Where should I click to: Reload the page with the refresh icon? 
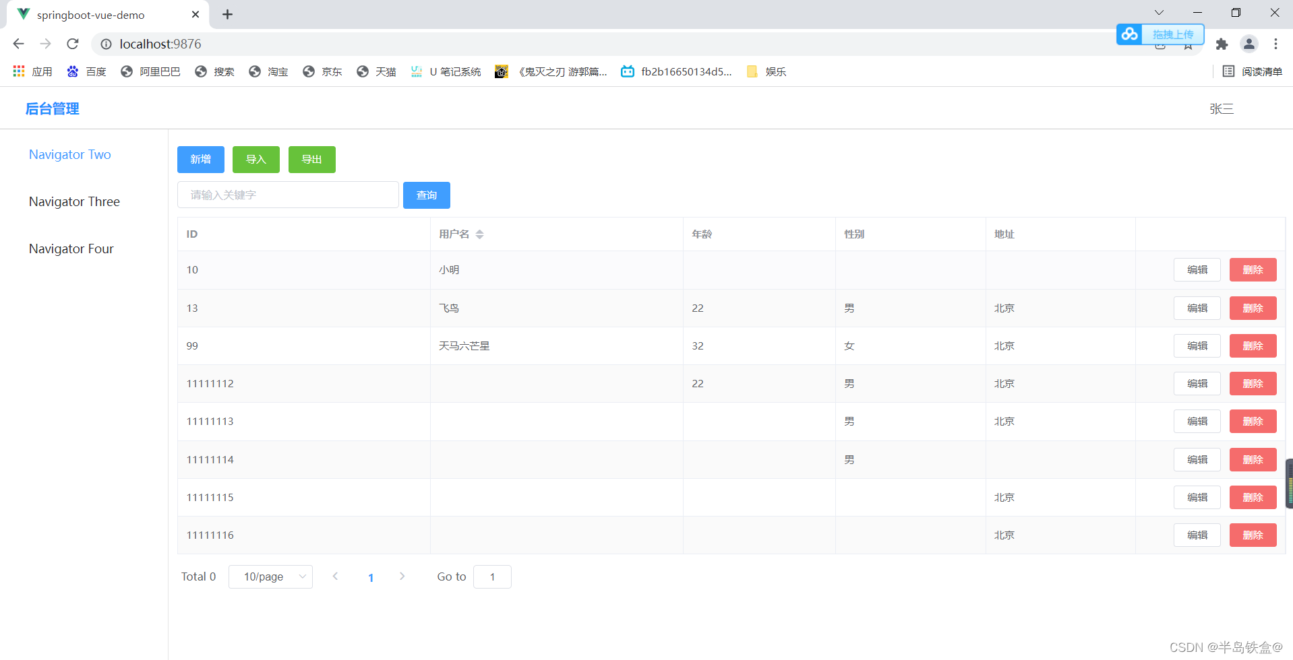(73, 44)
